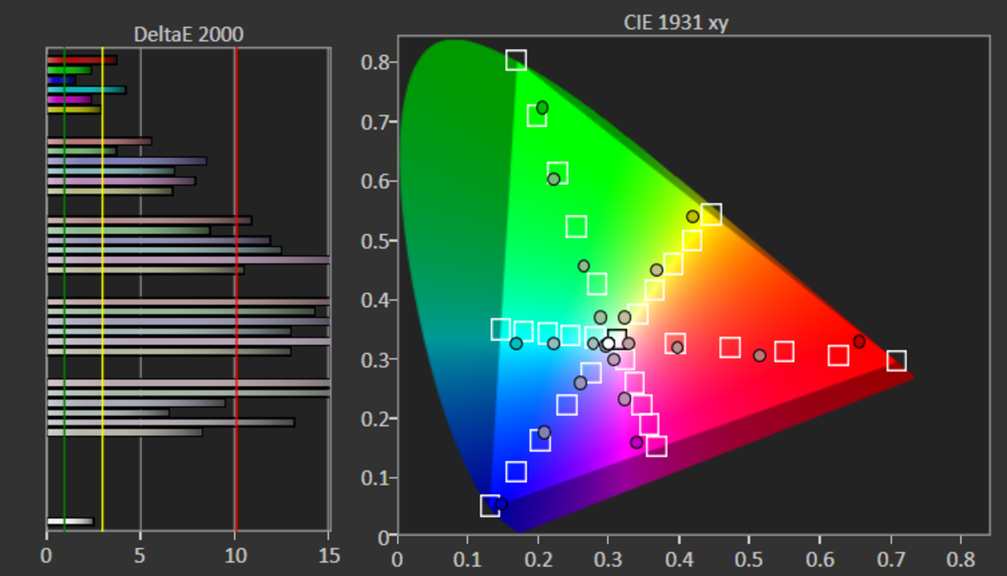The image size is (1007, 576).
Task: Select the bright green DeltaE bar
Action: pyautogui.click(x=69, y=70)
